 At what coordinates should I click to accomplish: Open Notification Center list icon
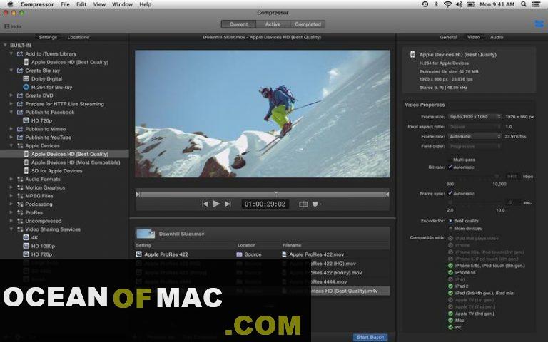(536, 4)
